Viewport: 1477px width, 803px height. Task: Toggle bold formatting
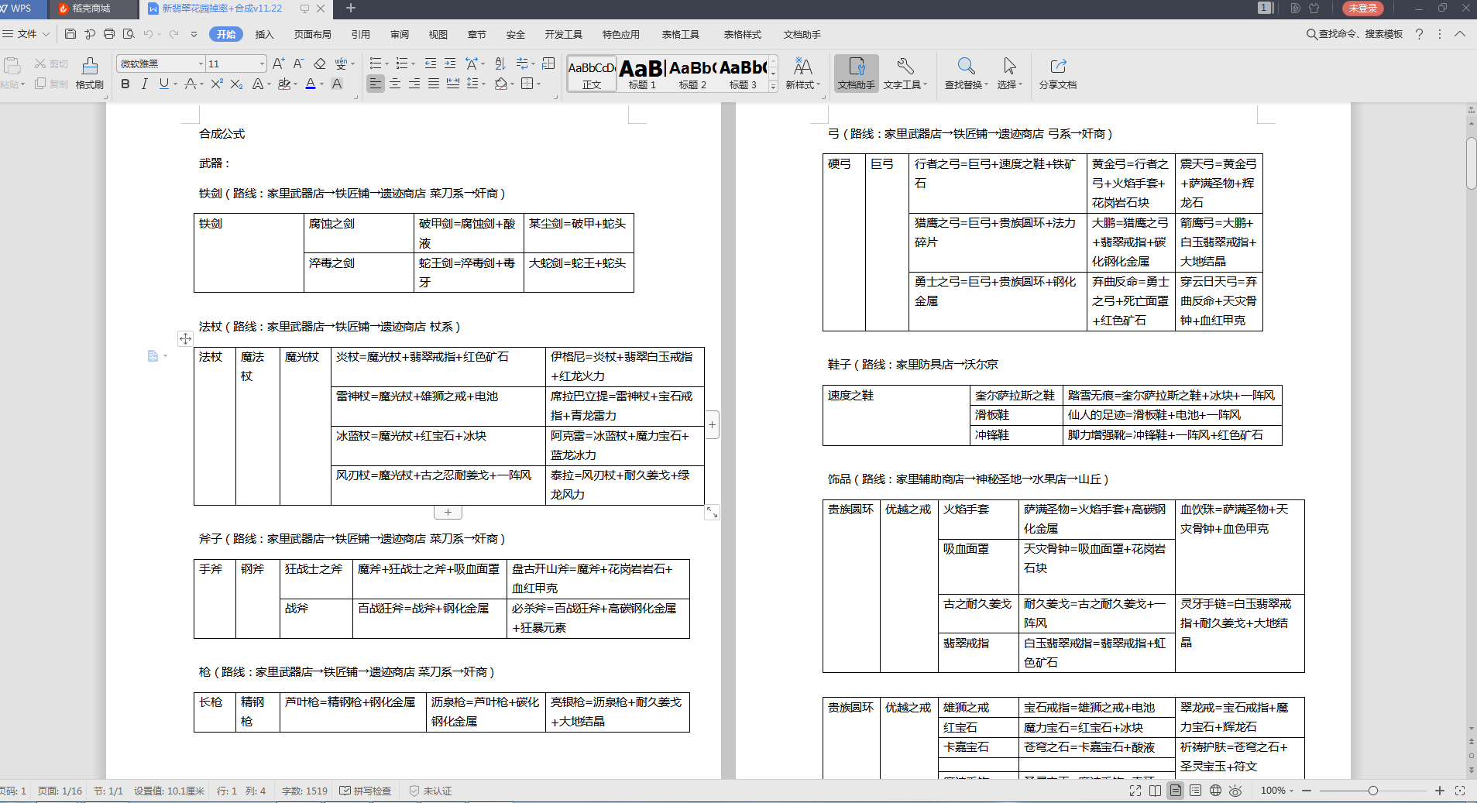pyautogui.click(x=125, y=84)
